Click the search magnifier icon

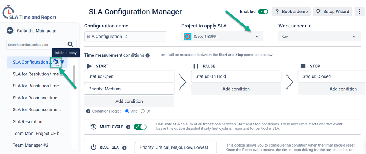point(70,44)
